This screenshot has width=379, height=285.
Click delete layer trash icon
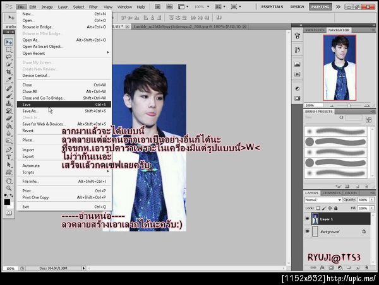(366, 267)
